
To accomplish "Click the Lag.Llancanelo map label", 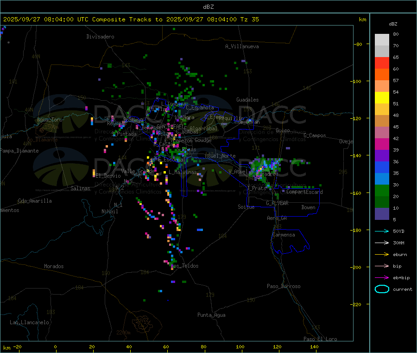I will coord(29,322).
